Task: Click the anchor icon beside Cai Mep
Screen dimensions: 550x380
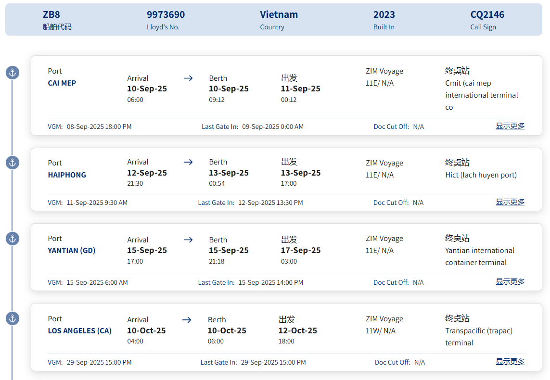Action: (x=12, y=73)
